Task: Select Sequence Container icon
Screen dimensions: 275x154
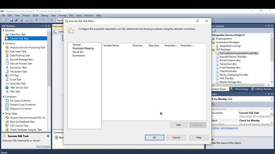Action: (x=7, y=109)
